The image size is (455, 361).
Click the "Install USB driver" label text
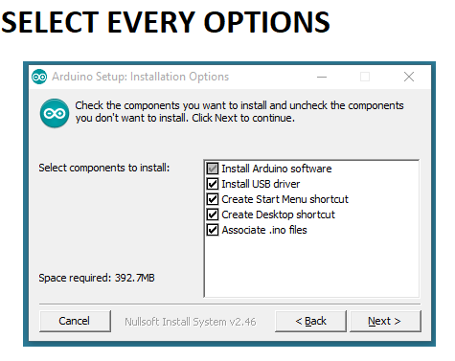(261, 184)
